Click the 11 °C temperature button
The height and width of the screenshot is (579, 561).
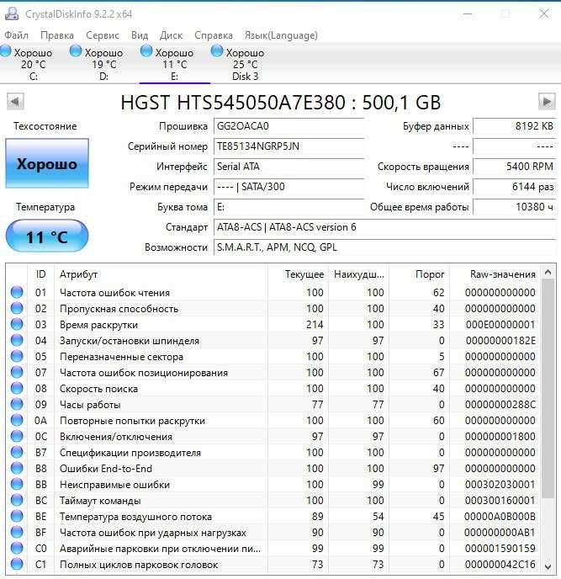click(x=47, y=236)
